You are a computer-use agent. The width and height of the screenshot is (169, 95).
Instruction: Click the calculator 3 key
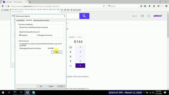coord(71,61)
